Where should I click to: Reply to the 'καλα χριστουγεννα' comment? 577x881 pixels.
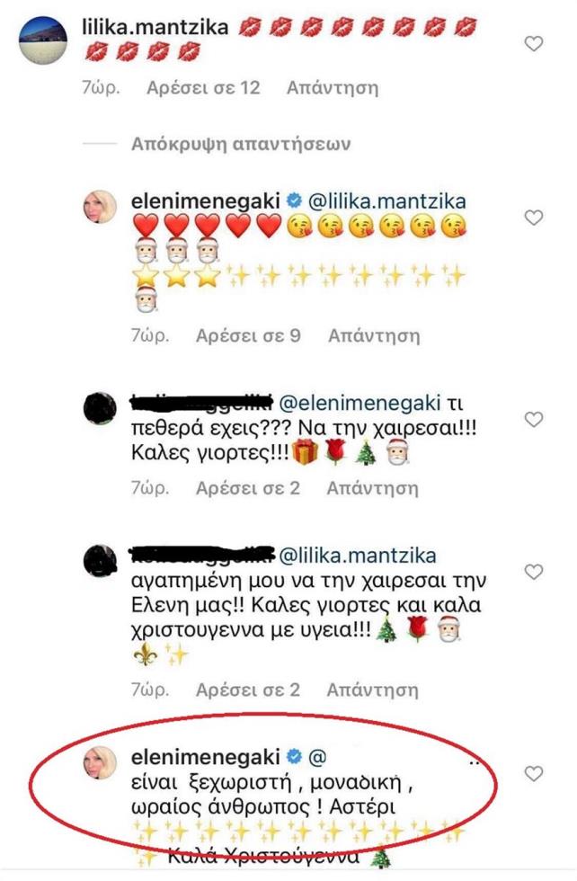point(372,690)
